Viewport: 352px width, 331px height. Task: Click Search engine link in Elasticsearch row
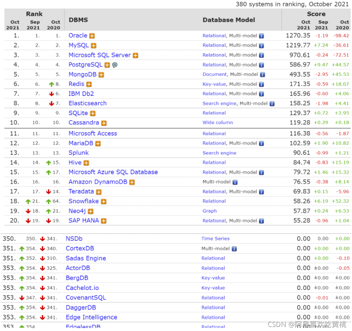coord(219,104)
